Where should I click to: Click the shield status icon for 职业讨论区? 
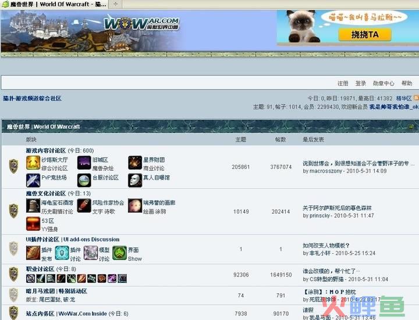[13, 274]
